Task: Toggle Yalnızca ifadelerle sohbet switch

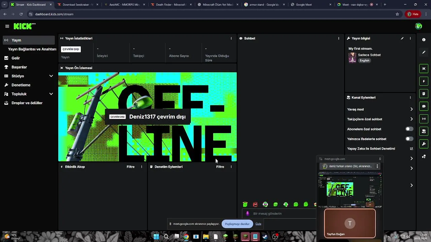Action: (409, 139)
